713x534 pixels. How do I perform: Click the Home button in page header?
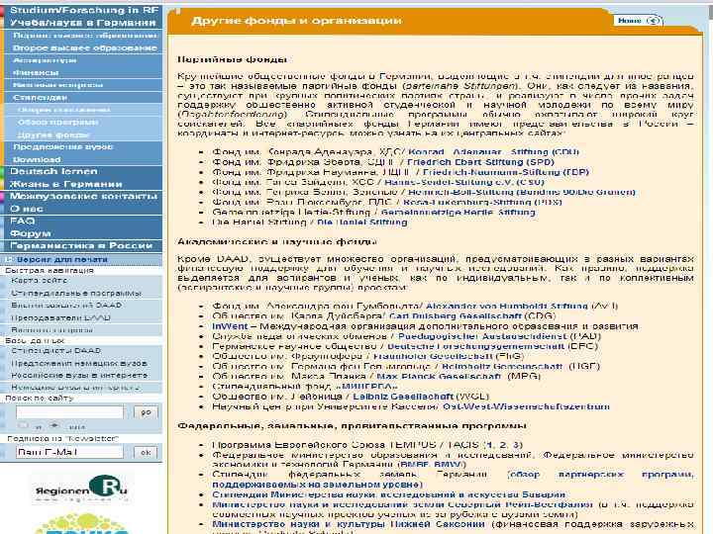[638, 21]
